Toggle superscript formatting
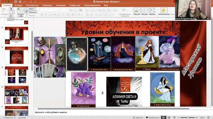 (59, 14)
